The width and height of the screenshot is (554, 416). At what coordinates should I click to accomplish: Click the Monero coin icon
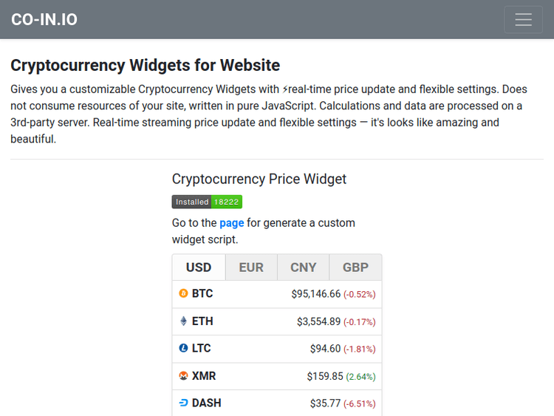[184, 376]
